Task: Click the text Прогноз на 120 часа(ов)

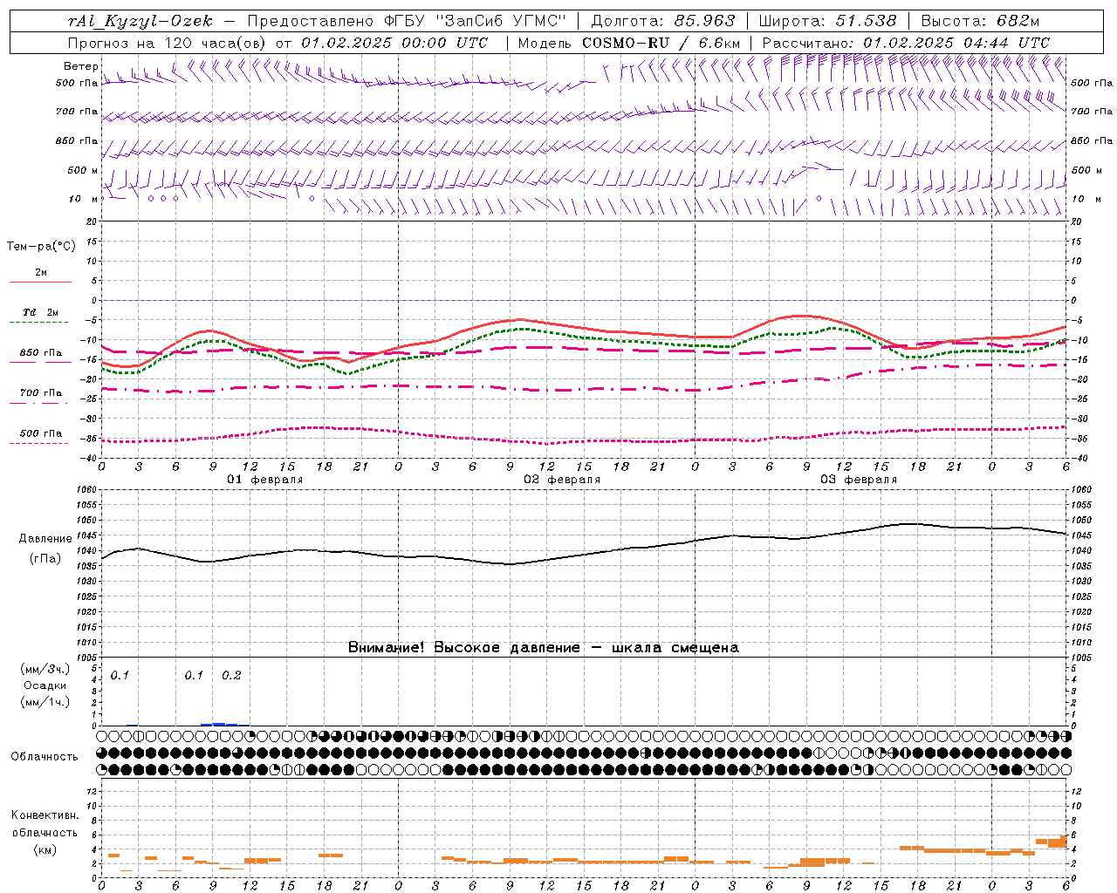Action: 168,43
